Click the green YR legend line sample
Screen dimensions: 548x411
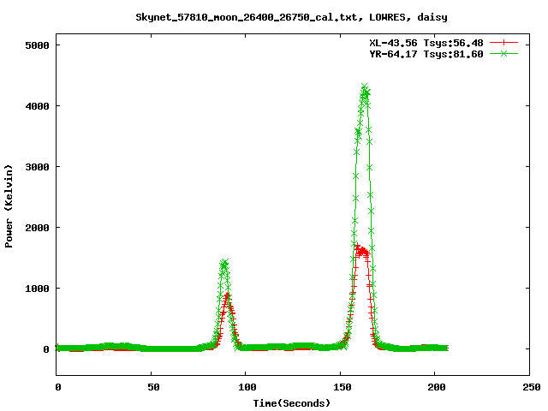(503, 53)
